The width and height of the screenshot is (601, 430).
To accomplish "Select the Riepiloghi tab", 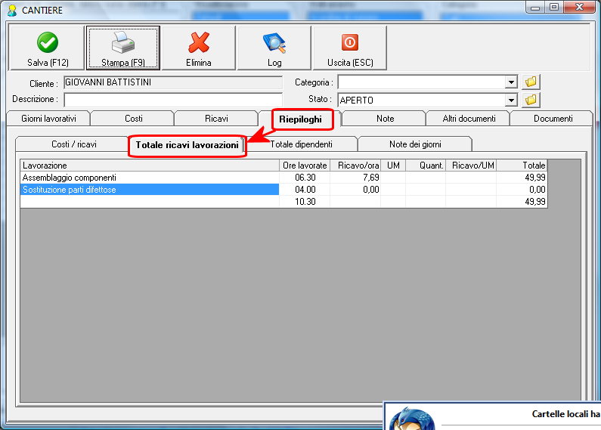I will pyautogui.click(x=300, y=119).
